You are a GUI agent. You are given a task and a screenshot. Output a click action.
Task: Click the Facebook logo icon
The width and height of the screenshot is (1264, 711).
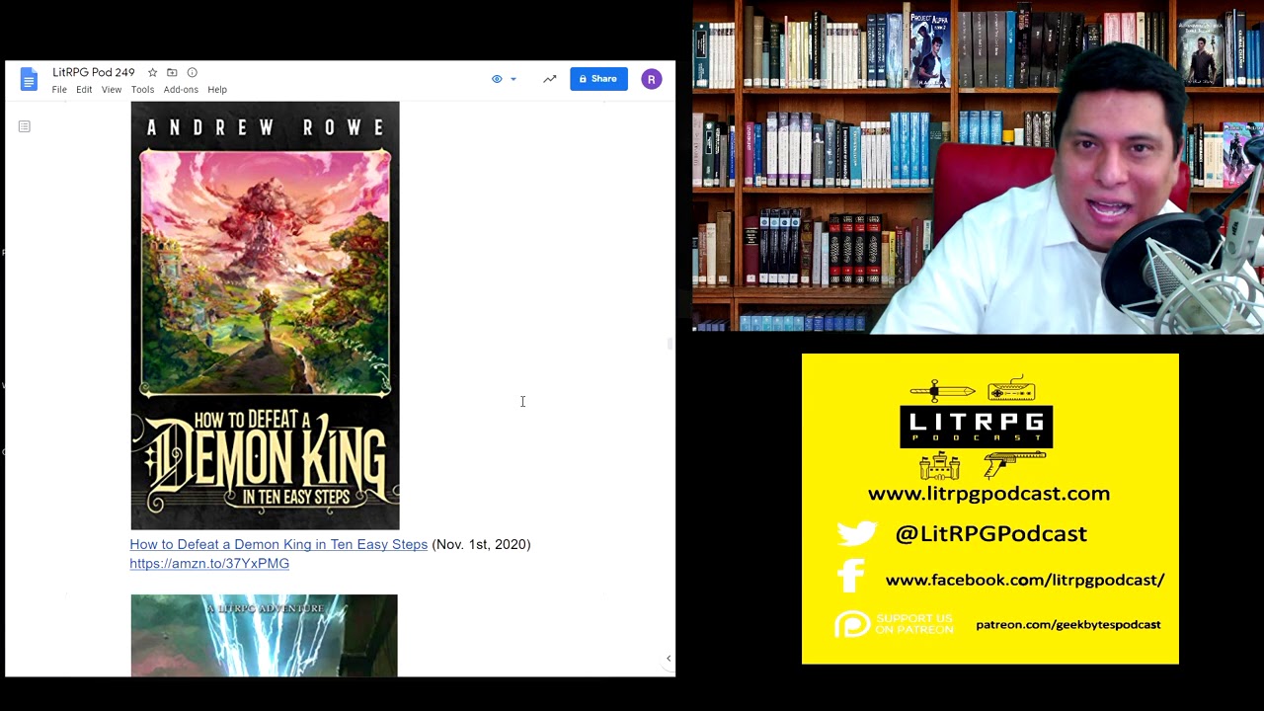tap(851, 576)
